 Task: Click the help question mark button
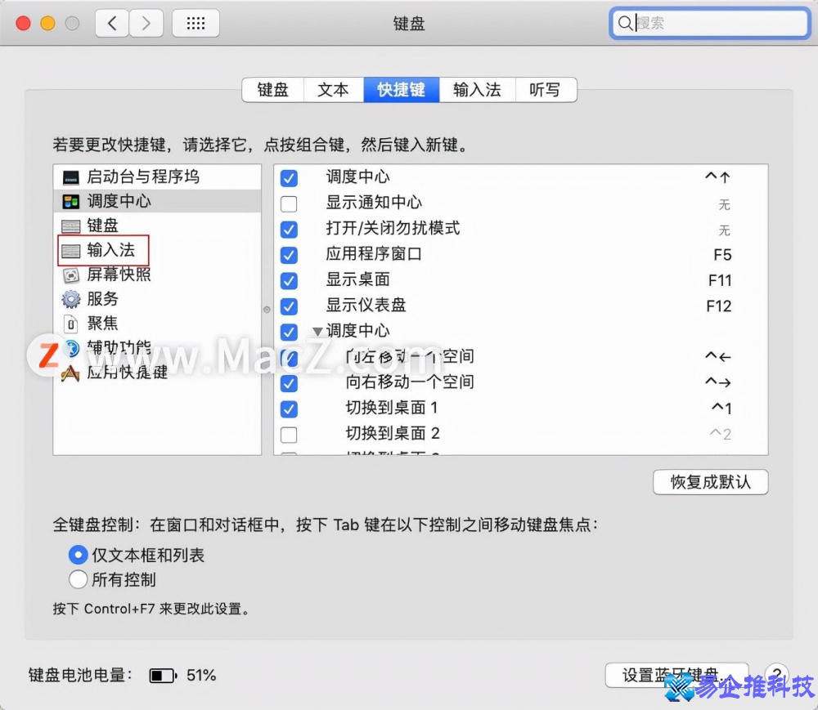tap(775, 676)
